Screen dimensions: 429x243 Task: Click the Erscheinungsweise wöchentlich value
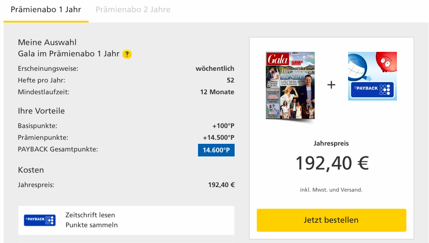click(x=215, y=69)
